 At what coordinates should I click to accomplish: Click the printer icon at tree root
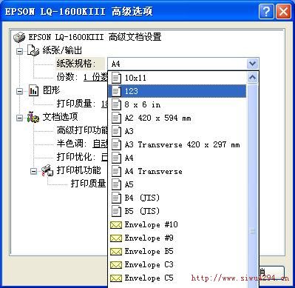tap(19, 37)
